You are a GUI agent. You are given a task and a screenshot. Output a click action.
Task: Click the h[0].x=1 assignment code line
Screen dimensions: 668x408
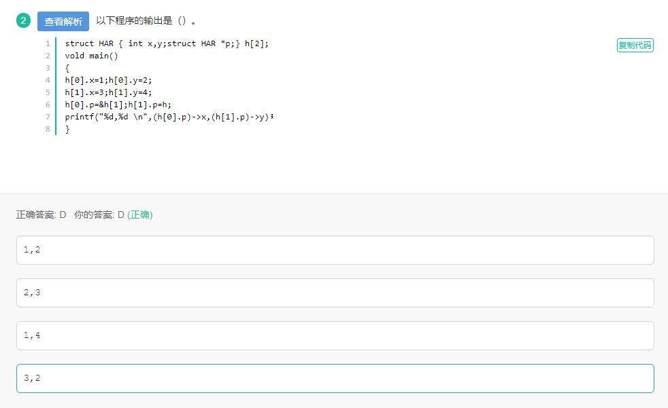[108, 80]
